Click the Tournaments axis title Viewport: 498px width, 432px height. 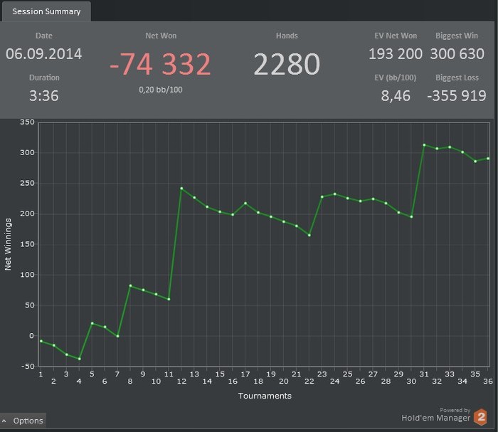265,396
